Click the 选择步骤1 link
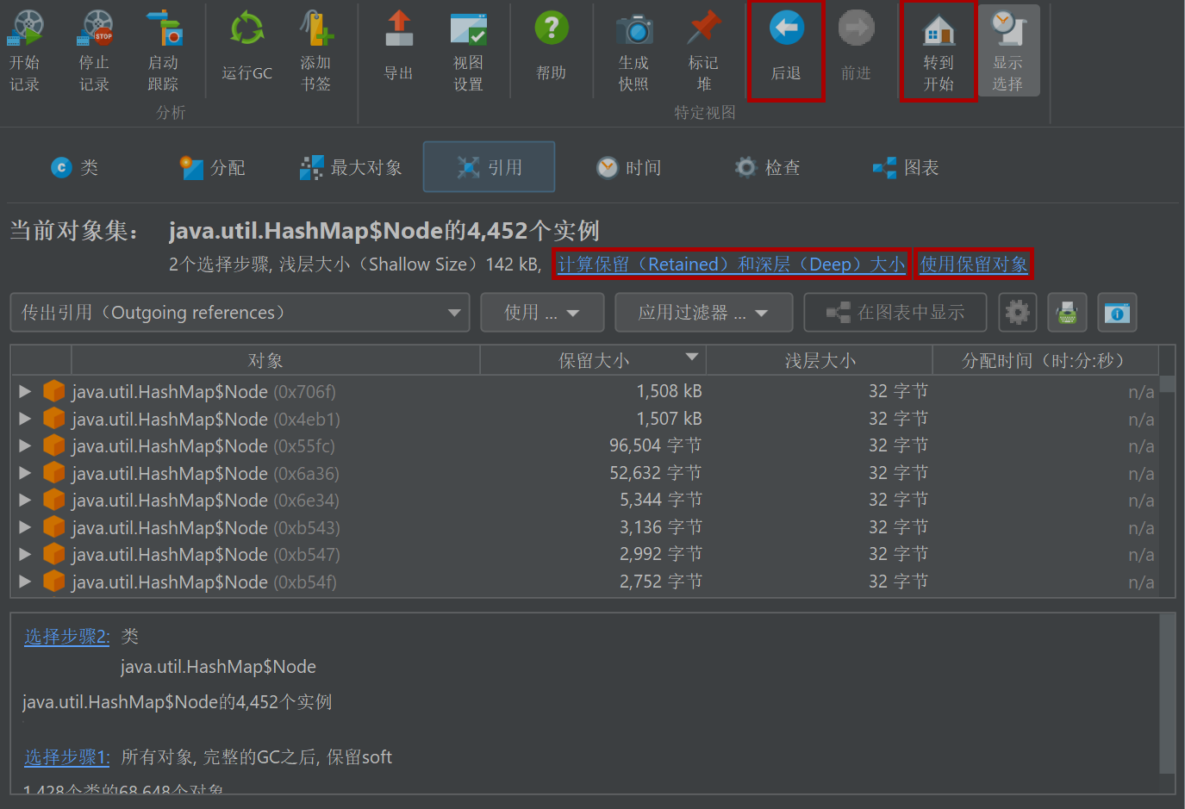 point(67,757)
